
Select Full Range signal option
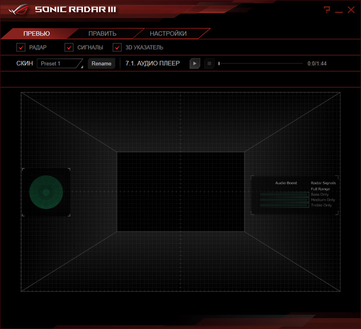[320, 189]
